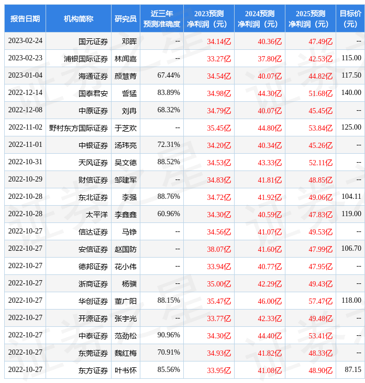
Task: Click the 53.84亿 profit value
Action: [320, 128]
